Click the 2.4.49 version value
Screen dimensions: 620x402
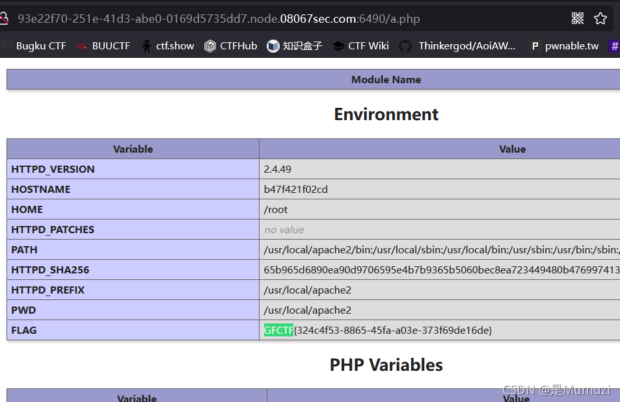click(x=277, y=169)
